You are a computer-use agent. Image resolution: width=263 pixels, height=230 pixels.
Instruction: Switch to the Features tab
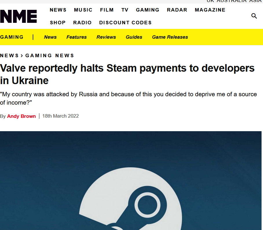pos(76,37)
